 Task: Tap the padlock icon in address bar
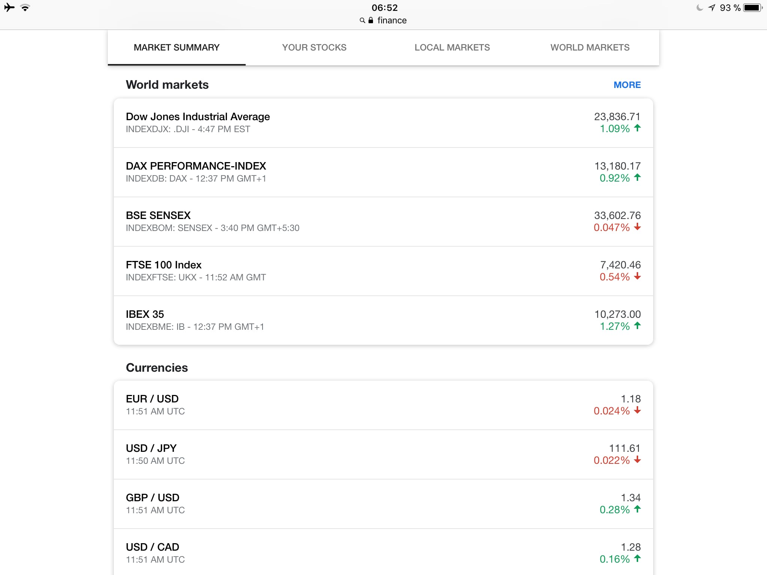click(x=371, y=20)
